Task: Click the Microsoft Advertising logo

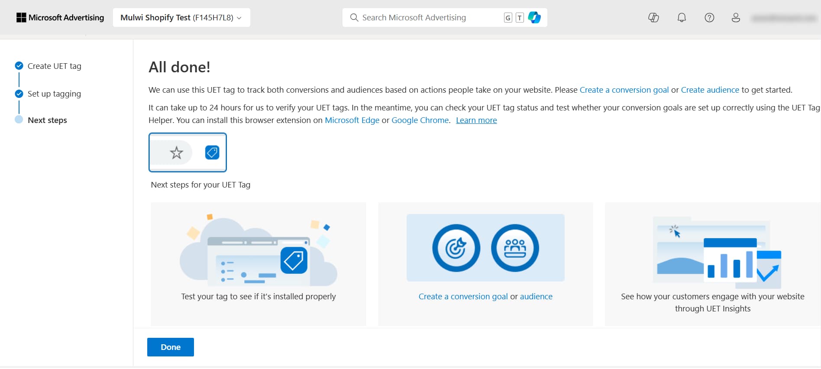Action: pyautogui.click(x=60, y=17)
